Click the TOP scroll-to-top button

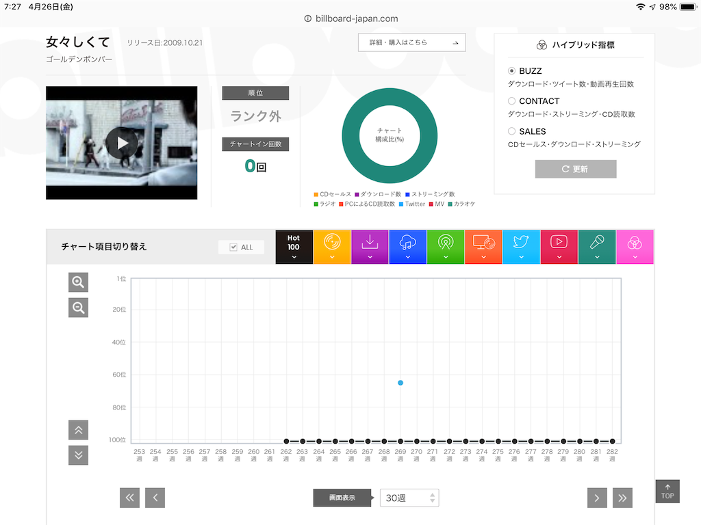point(667,492)
